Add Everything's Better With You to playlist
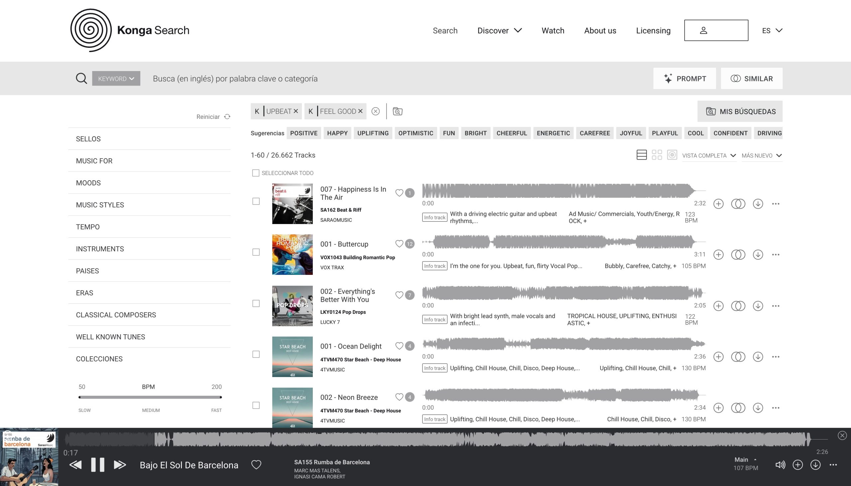This screenshot has width=851, height=486. (718, 306)
